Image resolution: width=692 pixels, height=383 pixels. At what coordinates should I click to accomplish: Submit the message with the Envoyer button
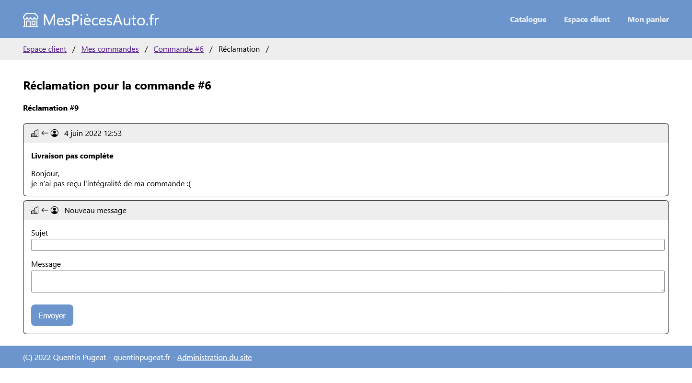point(52,315)
